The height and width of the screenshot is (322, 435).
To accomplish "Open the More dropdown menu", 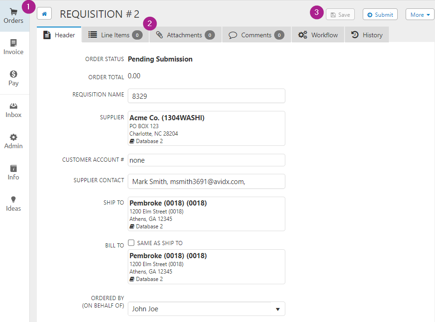I will [419, 14].
